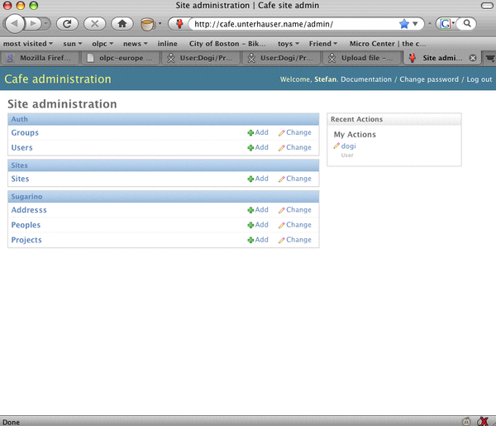Click the browser Back button
Screen dimensions: 496x426
point(18,24)
